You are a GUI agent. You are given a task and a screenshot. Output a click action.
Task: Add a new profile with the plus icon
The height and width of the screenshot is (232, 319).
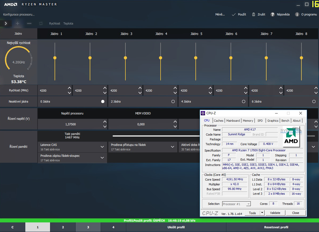(x=17, y=23)
